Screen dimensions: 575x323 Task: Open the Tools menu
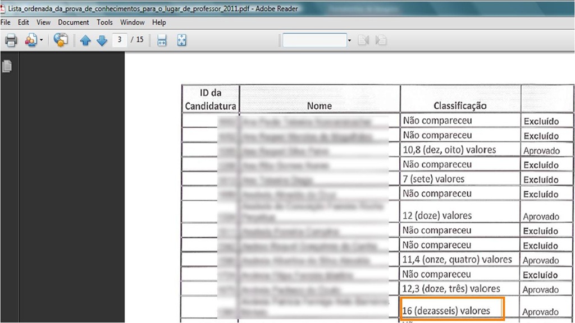pos(104,22)
